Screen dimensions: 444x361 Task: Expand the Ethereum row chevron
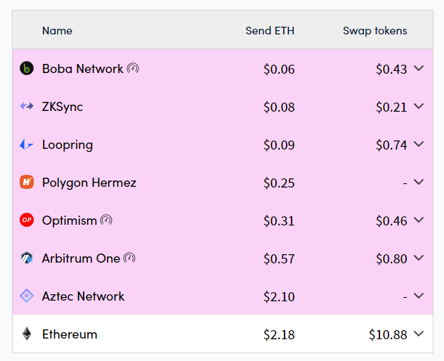(x=419, y=334)
